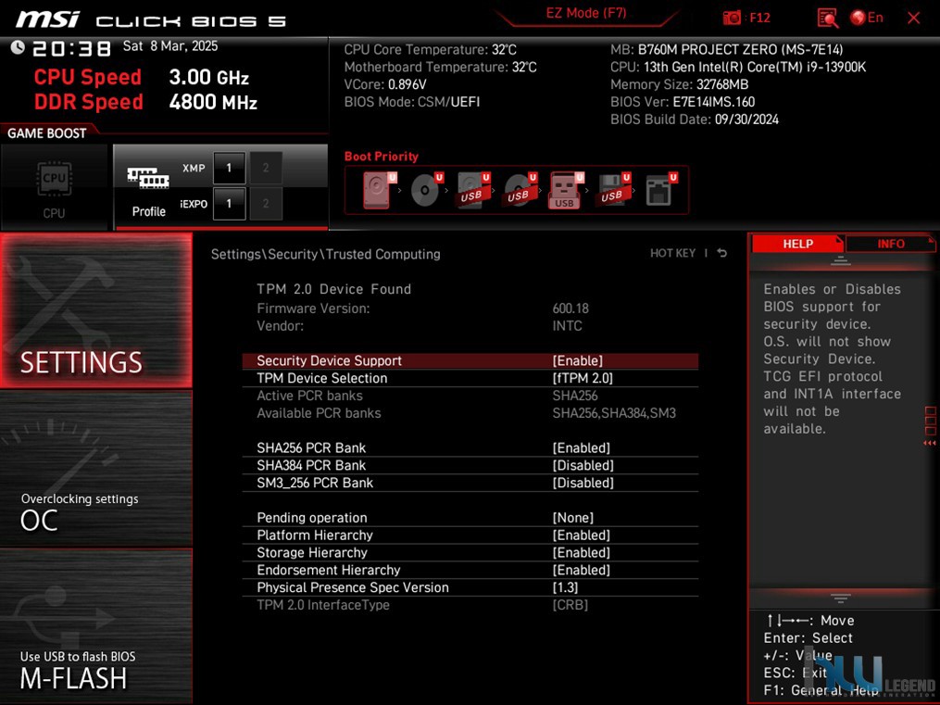Open the SETTINGS section
This screenshot has width=940, height=705.
[x=96, y=310]
